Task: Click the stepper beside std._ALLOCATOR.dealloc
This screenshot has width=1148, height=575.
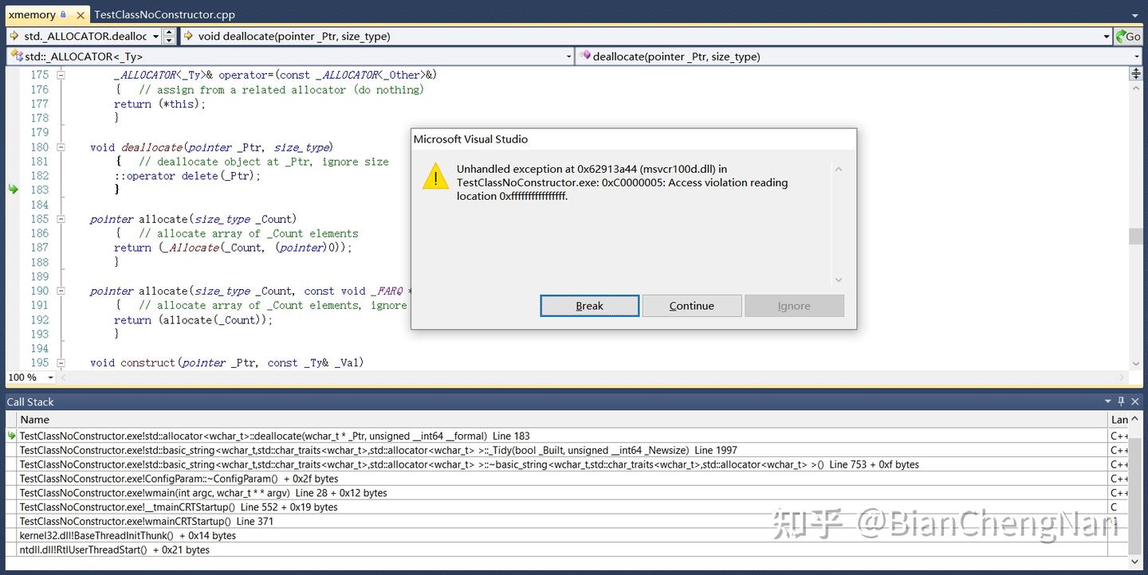Action: [x=169, y=36]
